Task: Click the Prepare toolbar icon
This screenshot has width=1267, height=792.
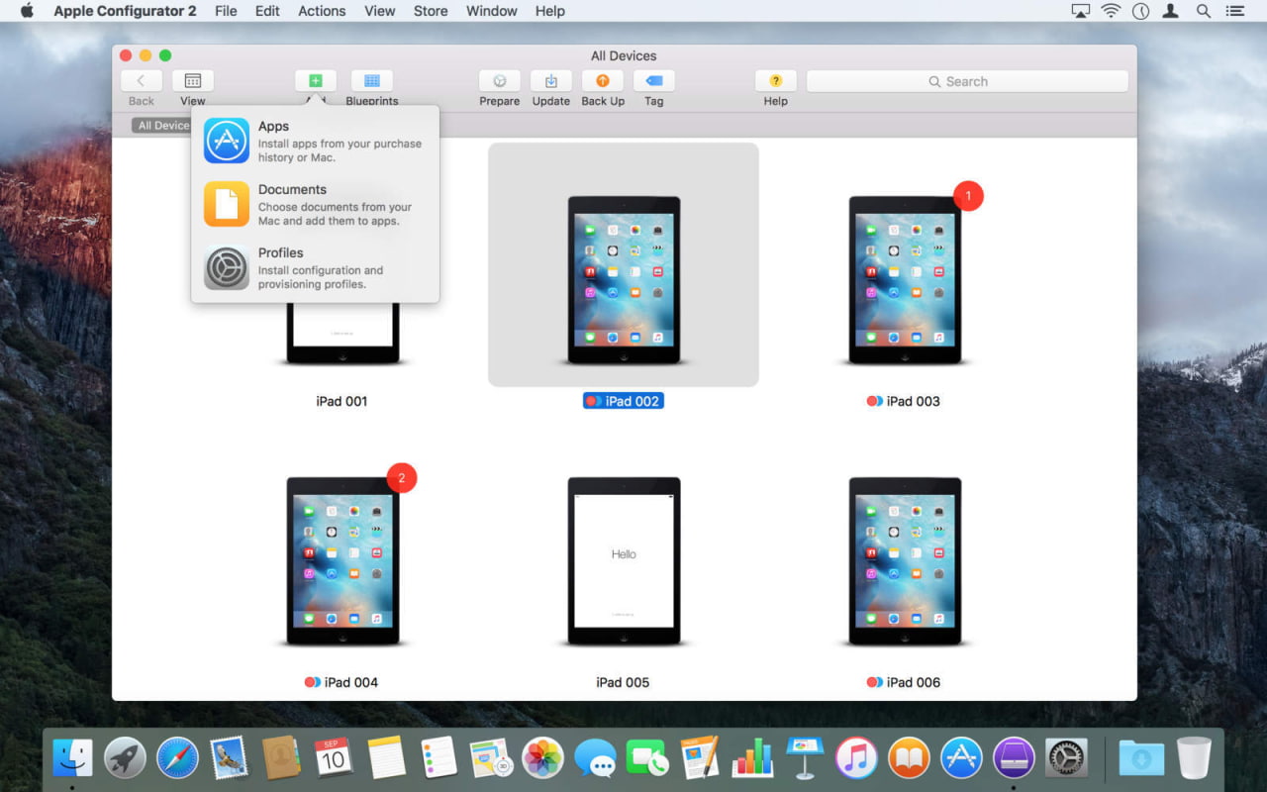Action: pyautogui.click(x=499, y=81)
